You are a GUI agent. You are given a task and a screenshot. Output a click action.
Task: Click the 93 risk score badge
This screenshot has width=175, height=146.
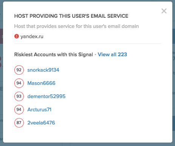[19, 96]
